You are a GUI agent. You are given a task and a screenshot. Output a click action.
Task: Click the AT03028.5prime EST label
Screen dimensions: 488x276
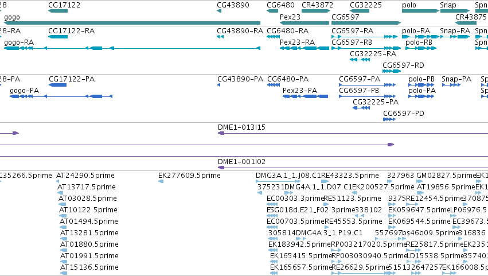click(x=88, y=199)
